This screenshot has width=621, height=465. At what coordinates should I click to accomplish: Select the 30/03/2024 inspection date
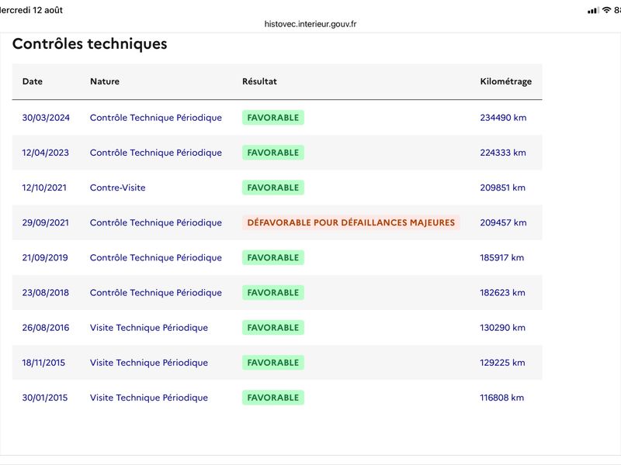46,118
